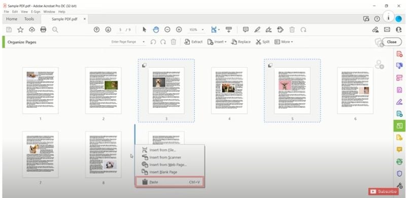Activate the Hand pan tool
This screenshot has width=406, height=198.
156,30
